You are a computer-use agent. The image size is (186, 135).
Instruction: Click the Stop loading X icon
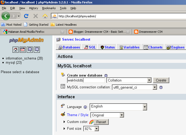36,16
